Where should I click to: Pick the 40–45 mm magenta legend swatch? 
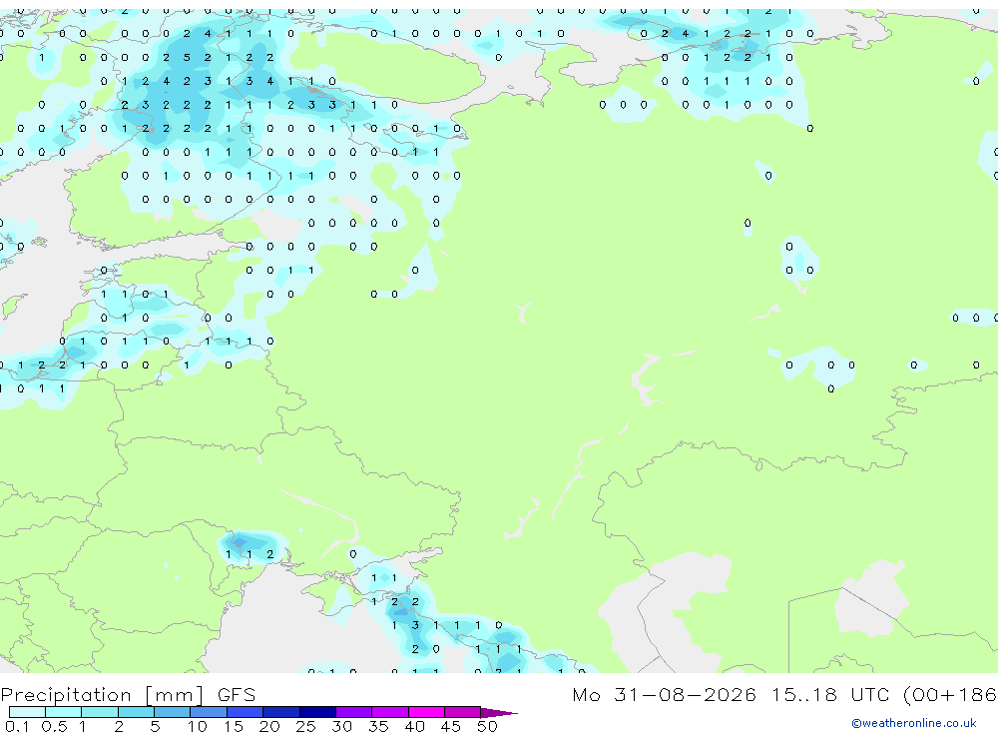tap(426, 712)
